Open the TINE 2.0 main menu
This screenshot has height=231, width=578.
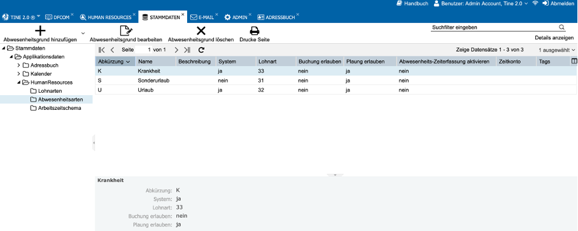point(21,17)
